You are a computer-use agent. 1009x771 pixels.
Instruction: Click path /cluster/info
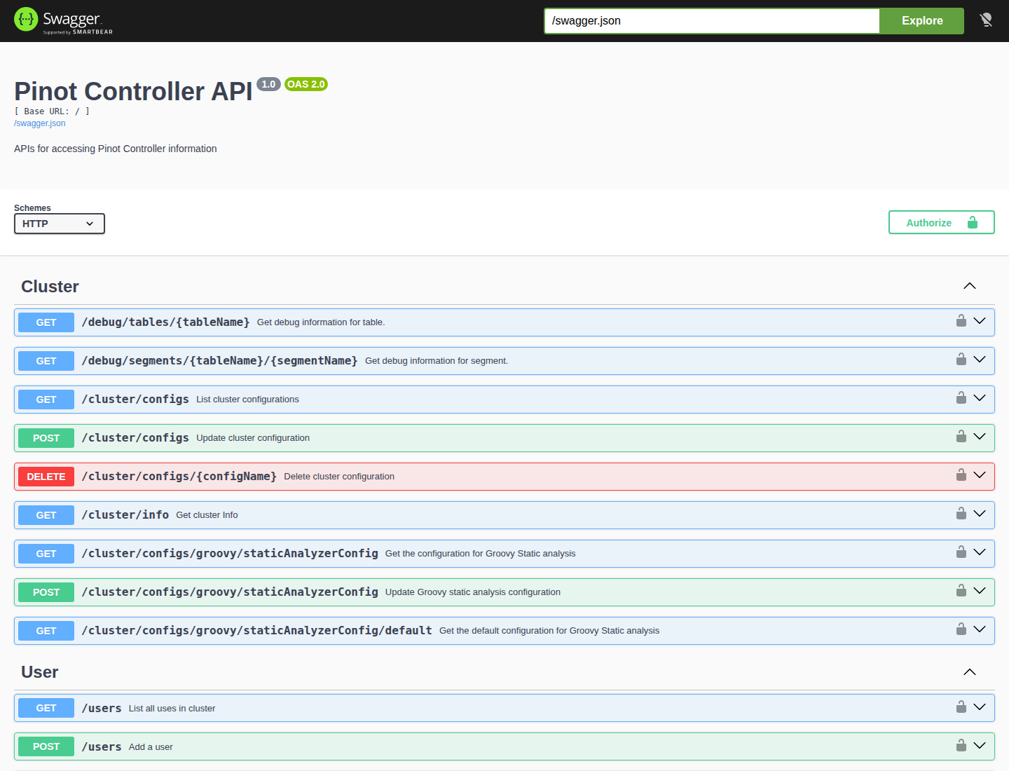point(125,514)
